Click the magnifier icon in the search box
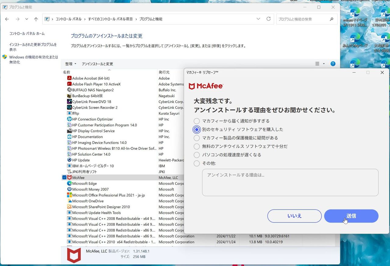390x266 pixels. 331,19
